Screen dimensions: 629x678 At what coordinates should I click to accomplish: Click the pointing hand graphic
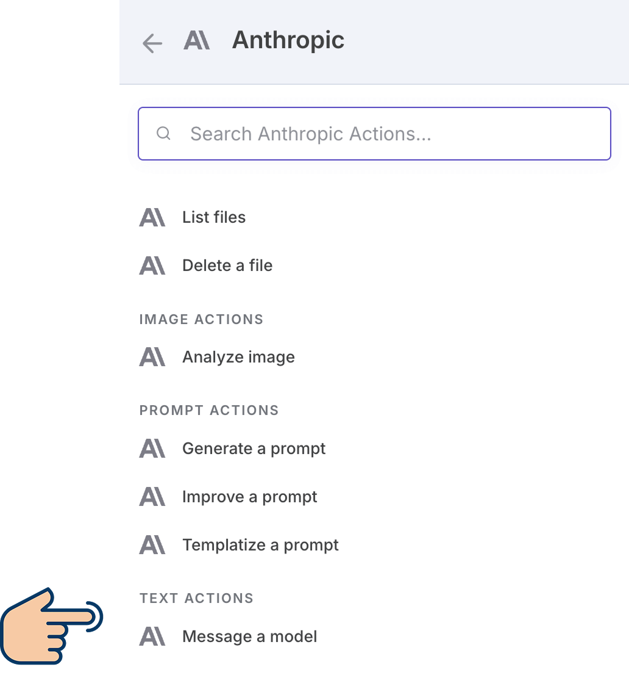click(x=52, y=626)
